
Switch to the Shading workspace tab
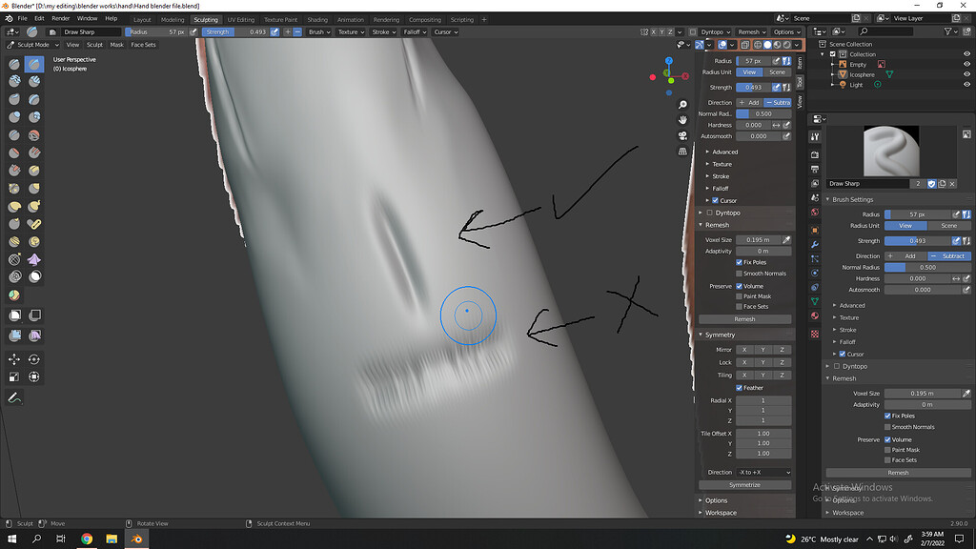pos(316,20)
